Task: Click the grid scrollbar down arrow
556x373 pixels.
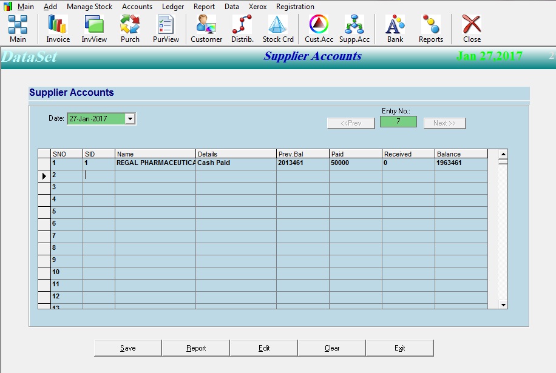Action: click(503, 304)
